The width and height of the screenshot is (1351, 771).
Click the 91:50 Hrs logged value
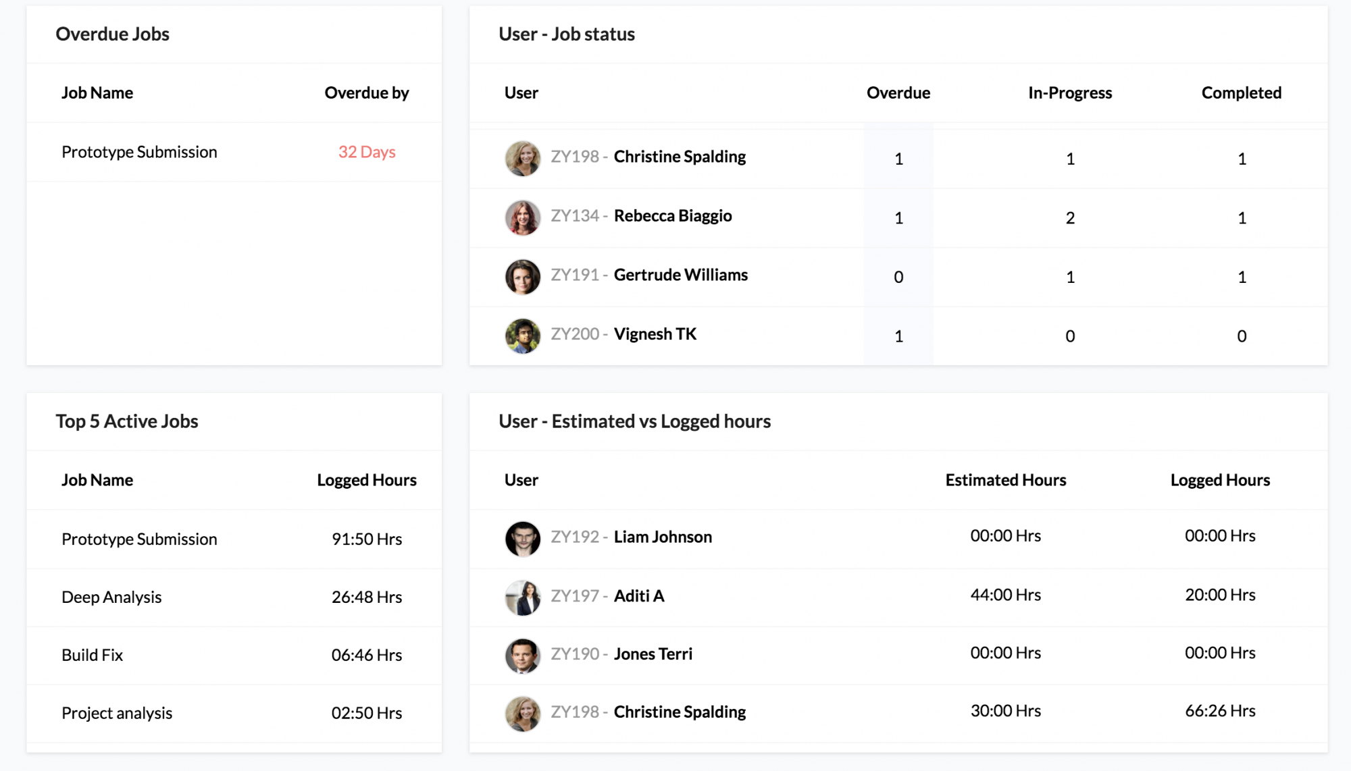(x=367, y=539)
